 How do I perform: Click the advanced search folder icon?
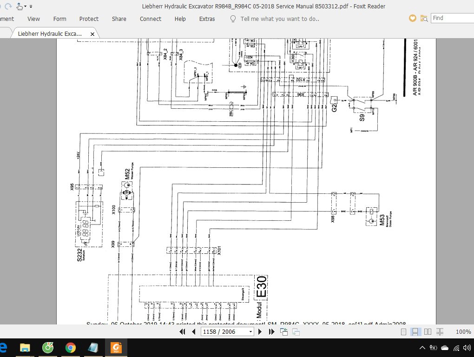coord(424,19)
